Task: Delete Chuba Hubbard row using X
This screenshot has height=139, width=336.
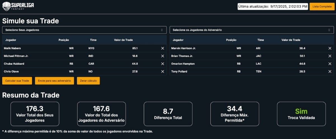Action: [x=163, y=64]
